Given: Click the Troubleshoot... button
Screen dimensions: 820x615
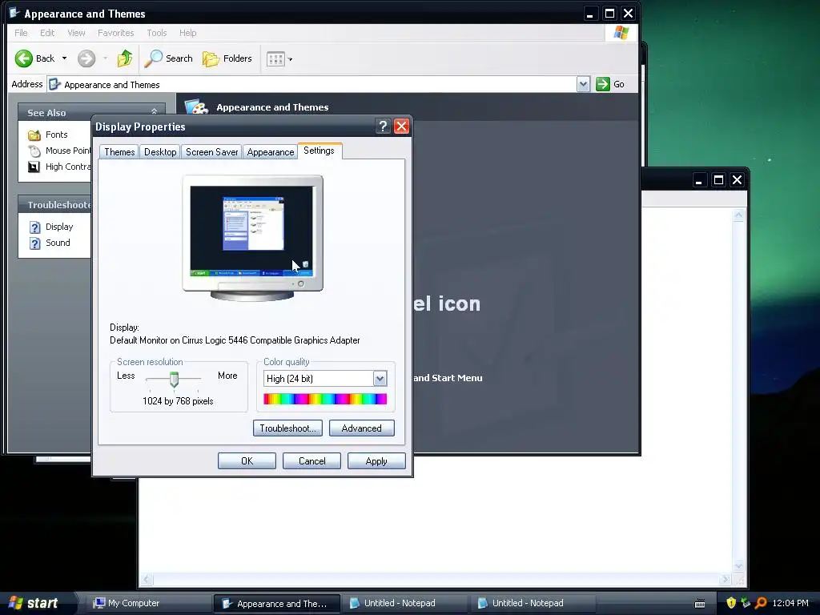Looking at the screenshot, I should [287, 428].
